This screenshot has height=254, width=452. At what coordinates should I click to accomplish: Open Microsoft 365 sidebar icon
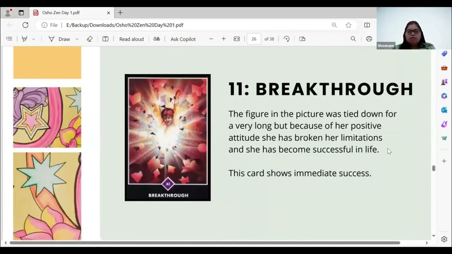point(444,96)
